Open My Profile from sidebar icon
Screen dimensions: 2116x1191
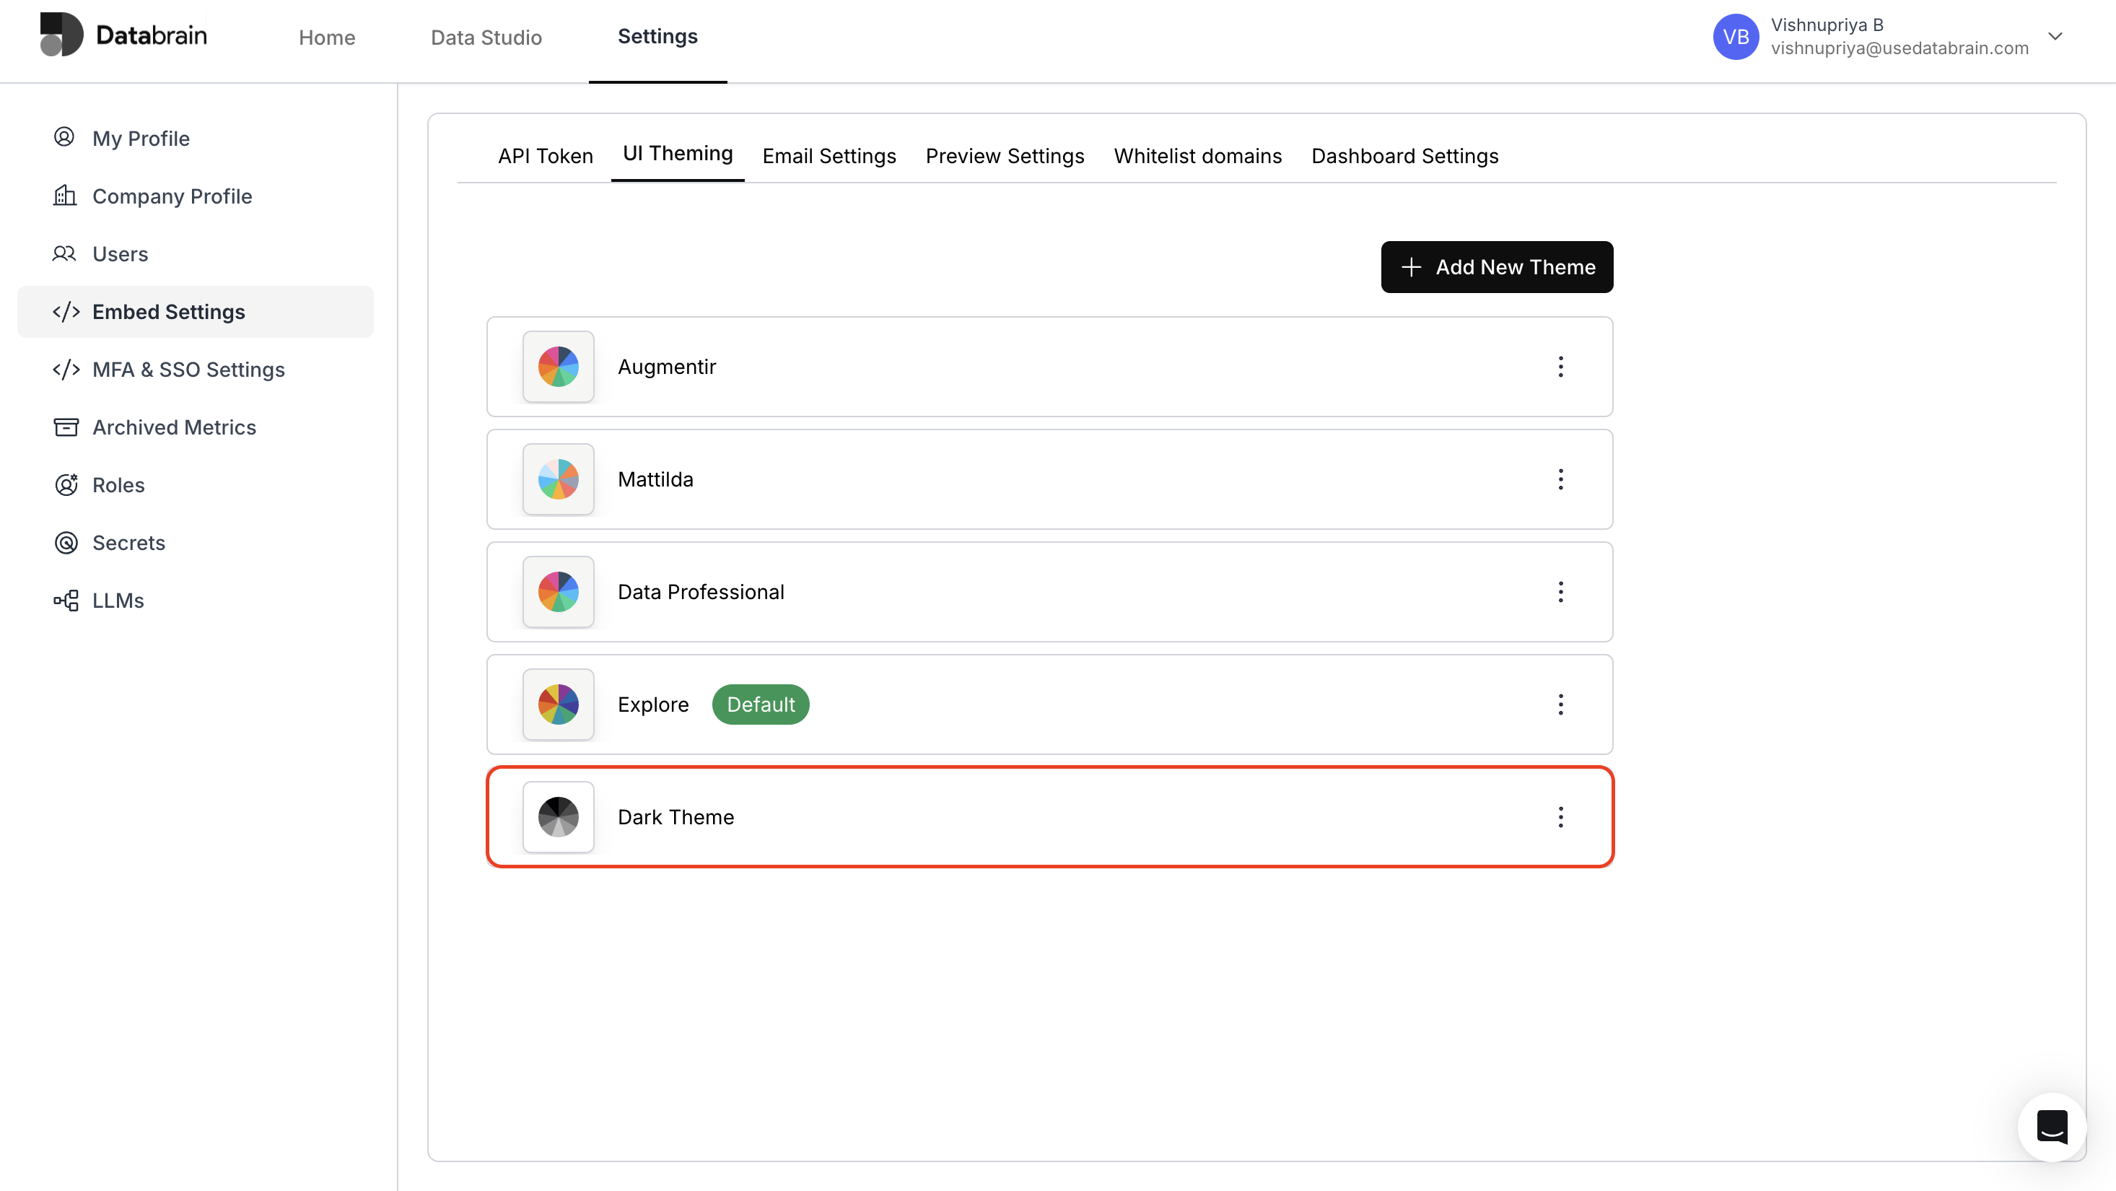click(64, 137)
